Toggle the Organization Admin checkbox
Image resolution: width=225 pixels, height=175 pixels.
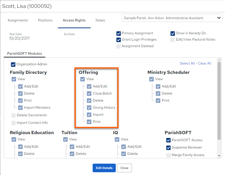pyautogui.click(x=13, y=64)
